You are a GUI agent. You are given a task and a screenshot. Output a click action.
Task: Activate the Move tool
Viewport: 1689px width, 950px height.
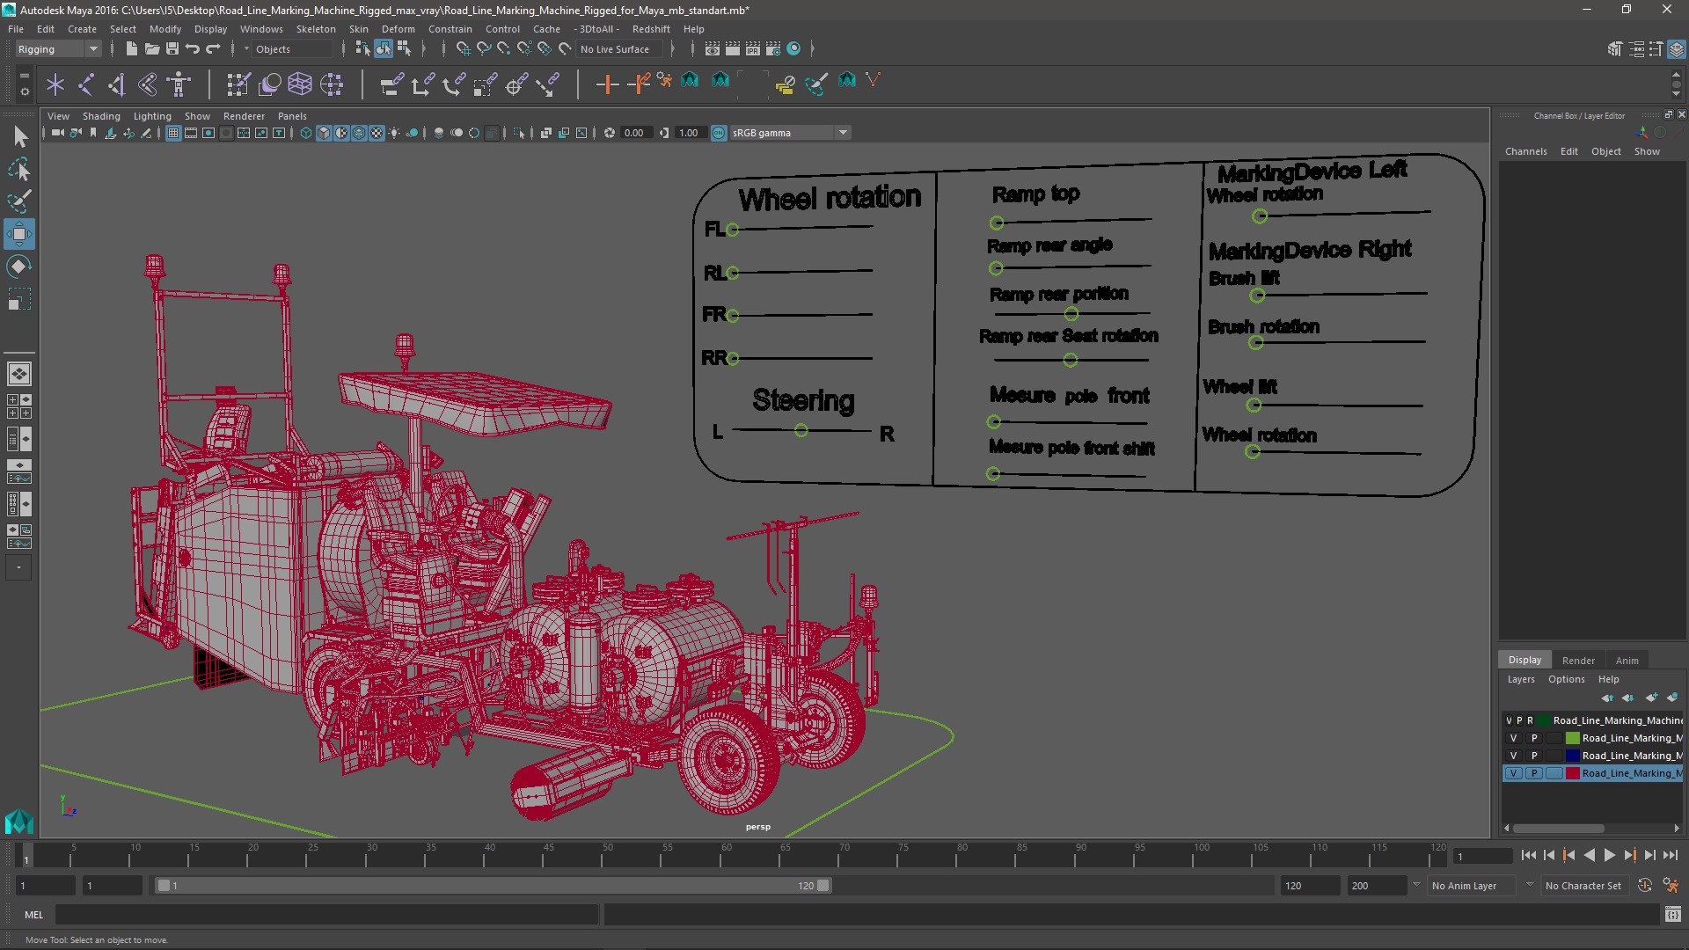click(19, 234)
